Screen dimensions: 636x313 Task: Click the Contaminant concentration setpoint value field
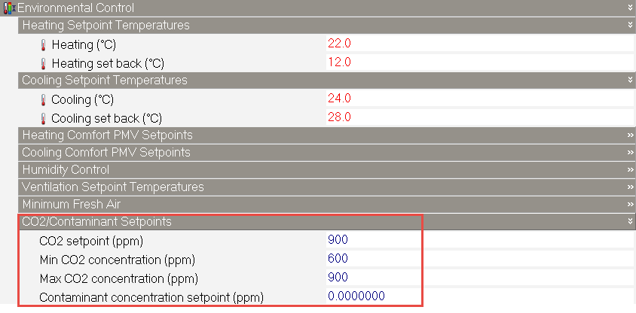click(x=356, y=296)
